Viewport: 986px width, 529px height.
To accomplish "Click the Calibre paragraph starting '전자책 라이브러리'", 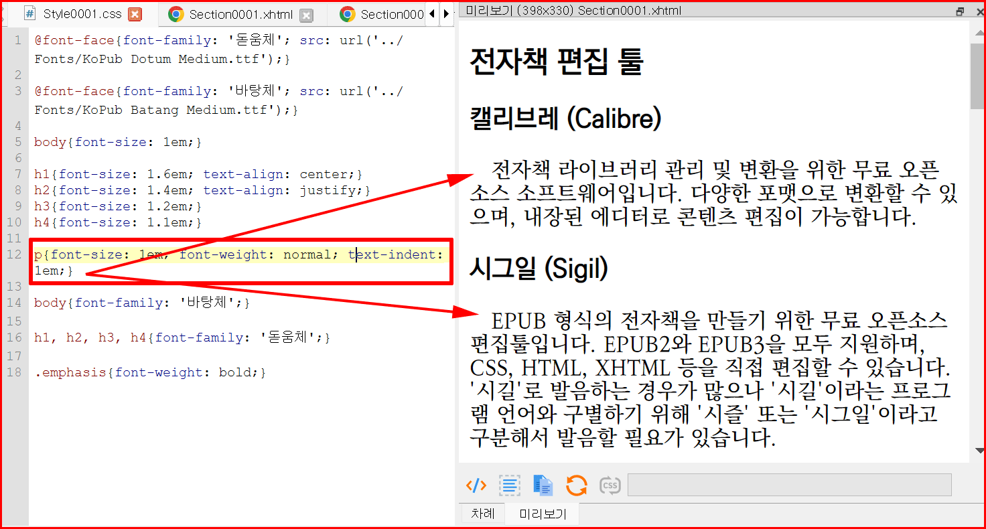I will coord(713,193).
